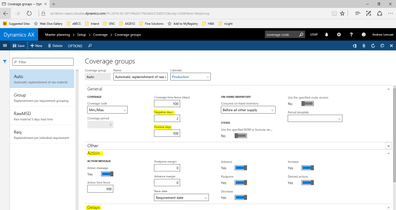Open form in new window icon
The width and height of the screenshot is (396, 210).
click(382, 45)
